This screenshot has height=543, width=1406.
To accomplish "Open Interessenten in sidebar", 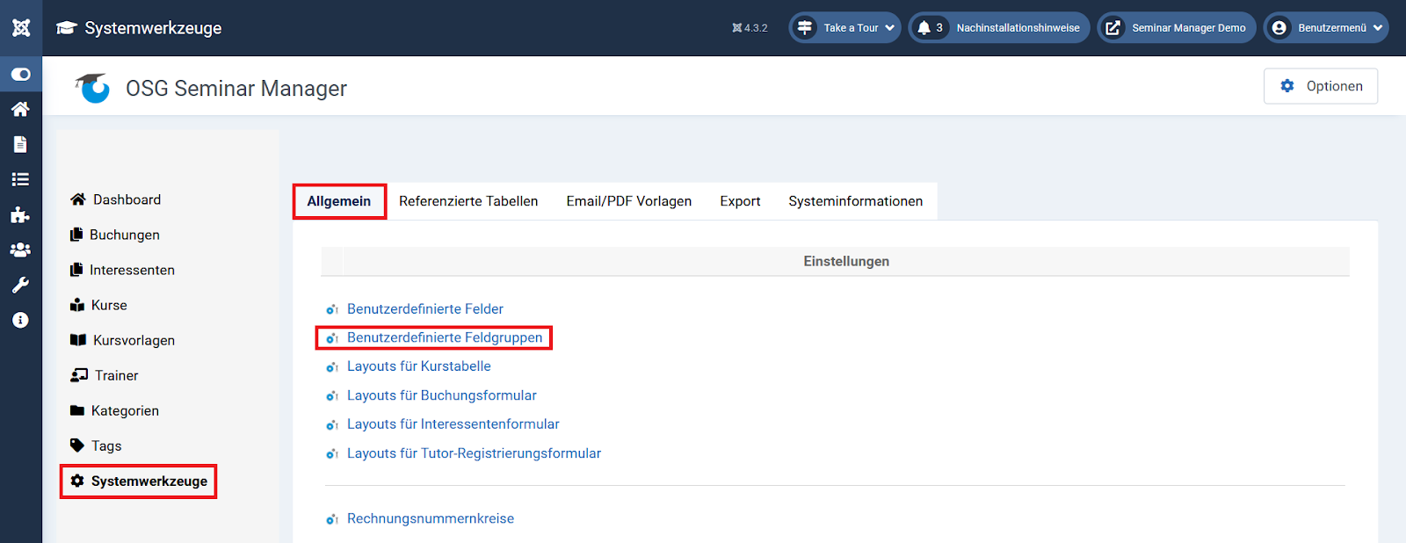I will point(132,270).
